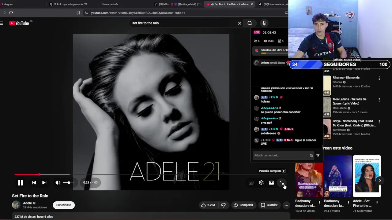This screenshot has height=220, width=392.
Task: Open options for Rihanna - Diamonds
Action: (x=379, y=78)
